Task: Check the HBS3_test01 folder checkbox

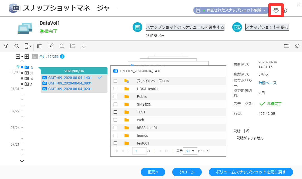Action: tap(115, 89)
